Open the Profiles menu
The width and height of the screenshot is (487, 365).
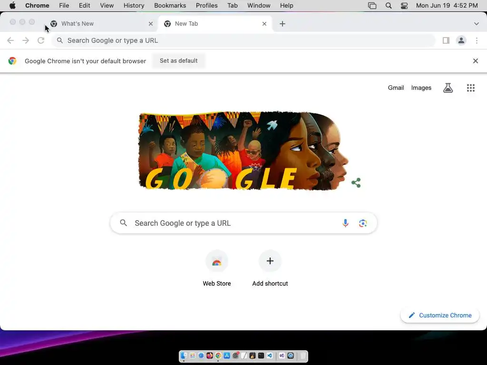pyautogui.click(x=207, y=6)
